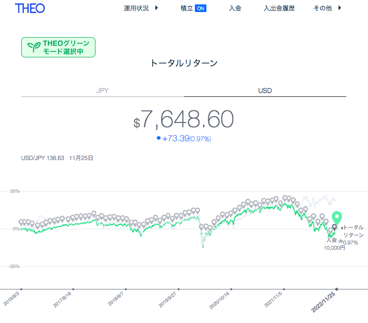368x323 pixels.
Task: Click the first gray deposit pin at 2016/8/3
Action: pos(21,222)
